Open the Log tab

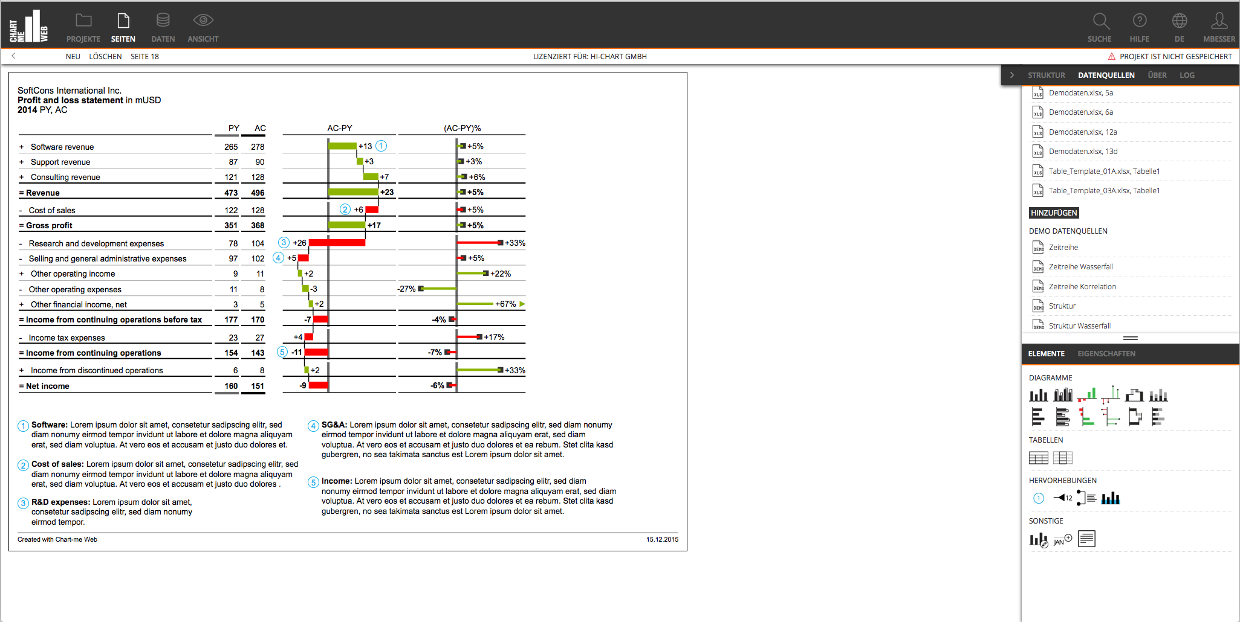pos(1187,75)
